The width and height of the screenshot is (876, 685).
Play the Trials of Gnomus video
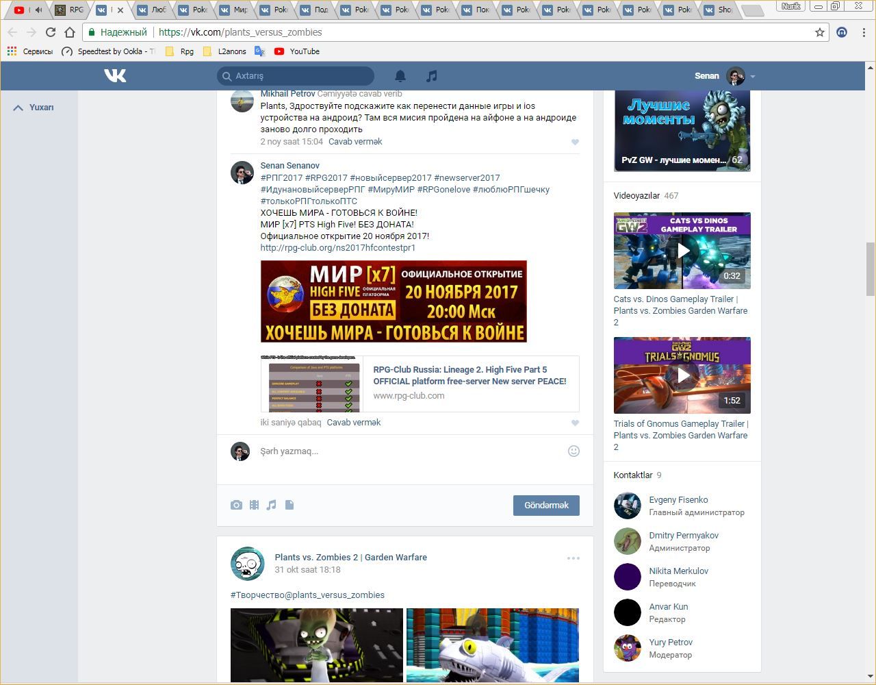(682, 375)
